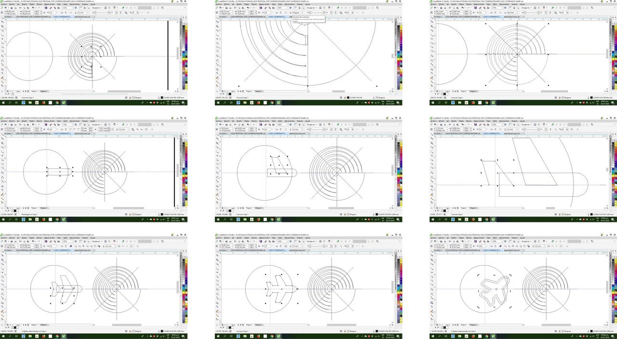Screen dimensions: 617x339
Task: Click the Print icon in the enlarged-parallelogram window
Action: click(x=445, y=124)
